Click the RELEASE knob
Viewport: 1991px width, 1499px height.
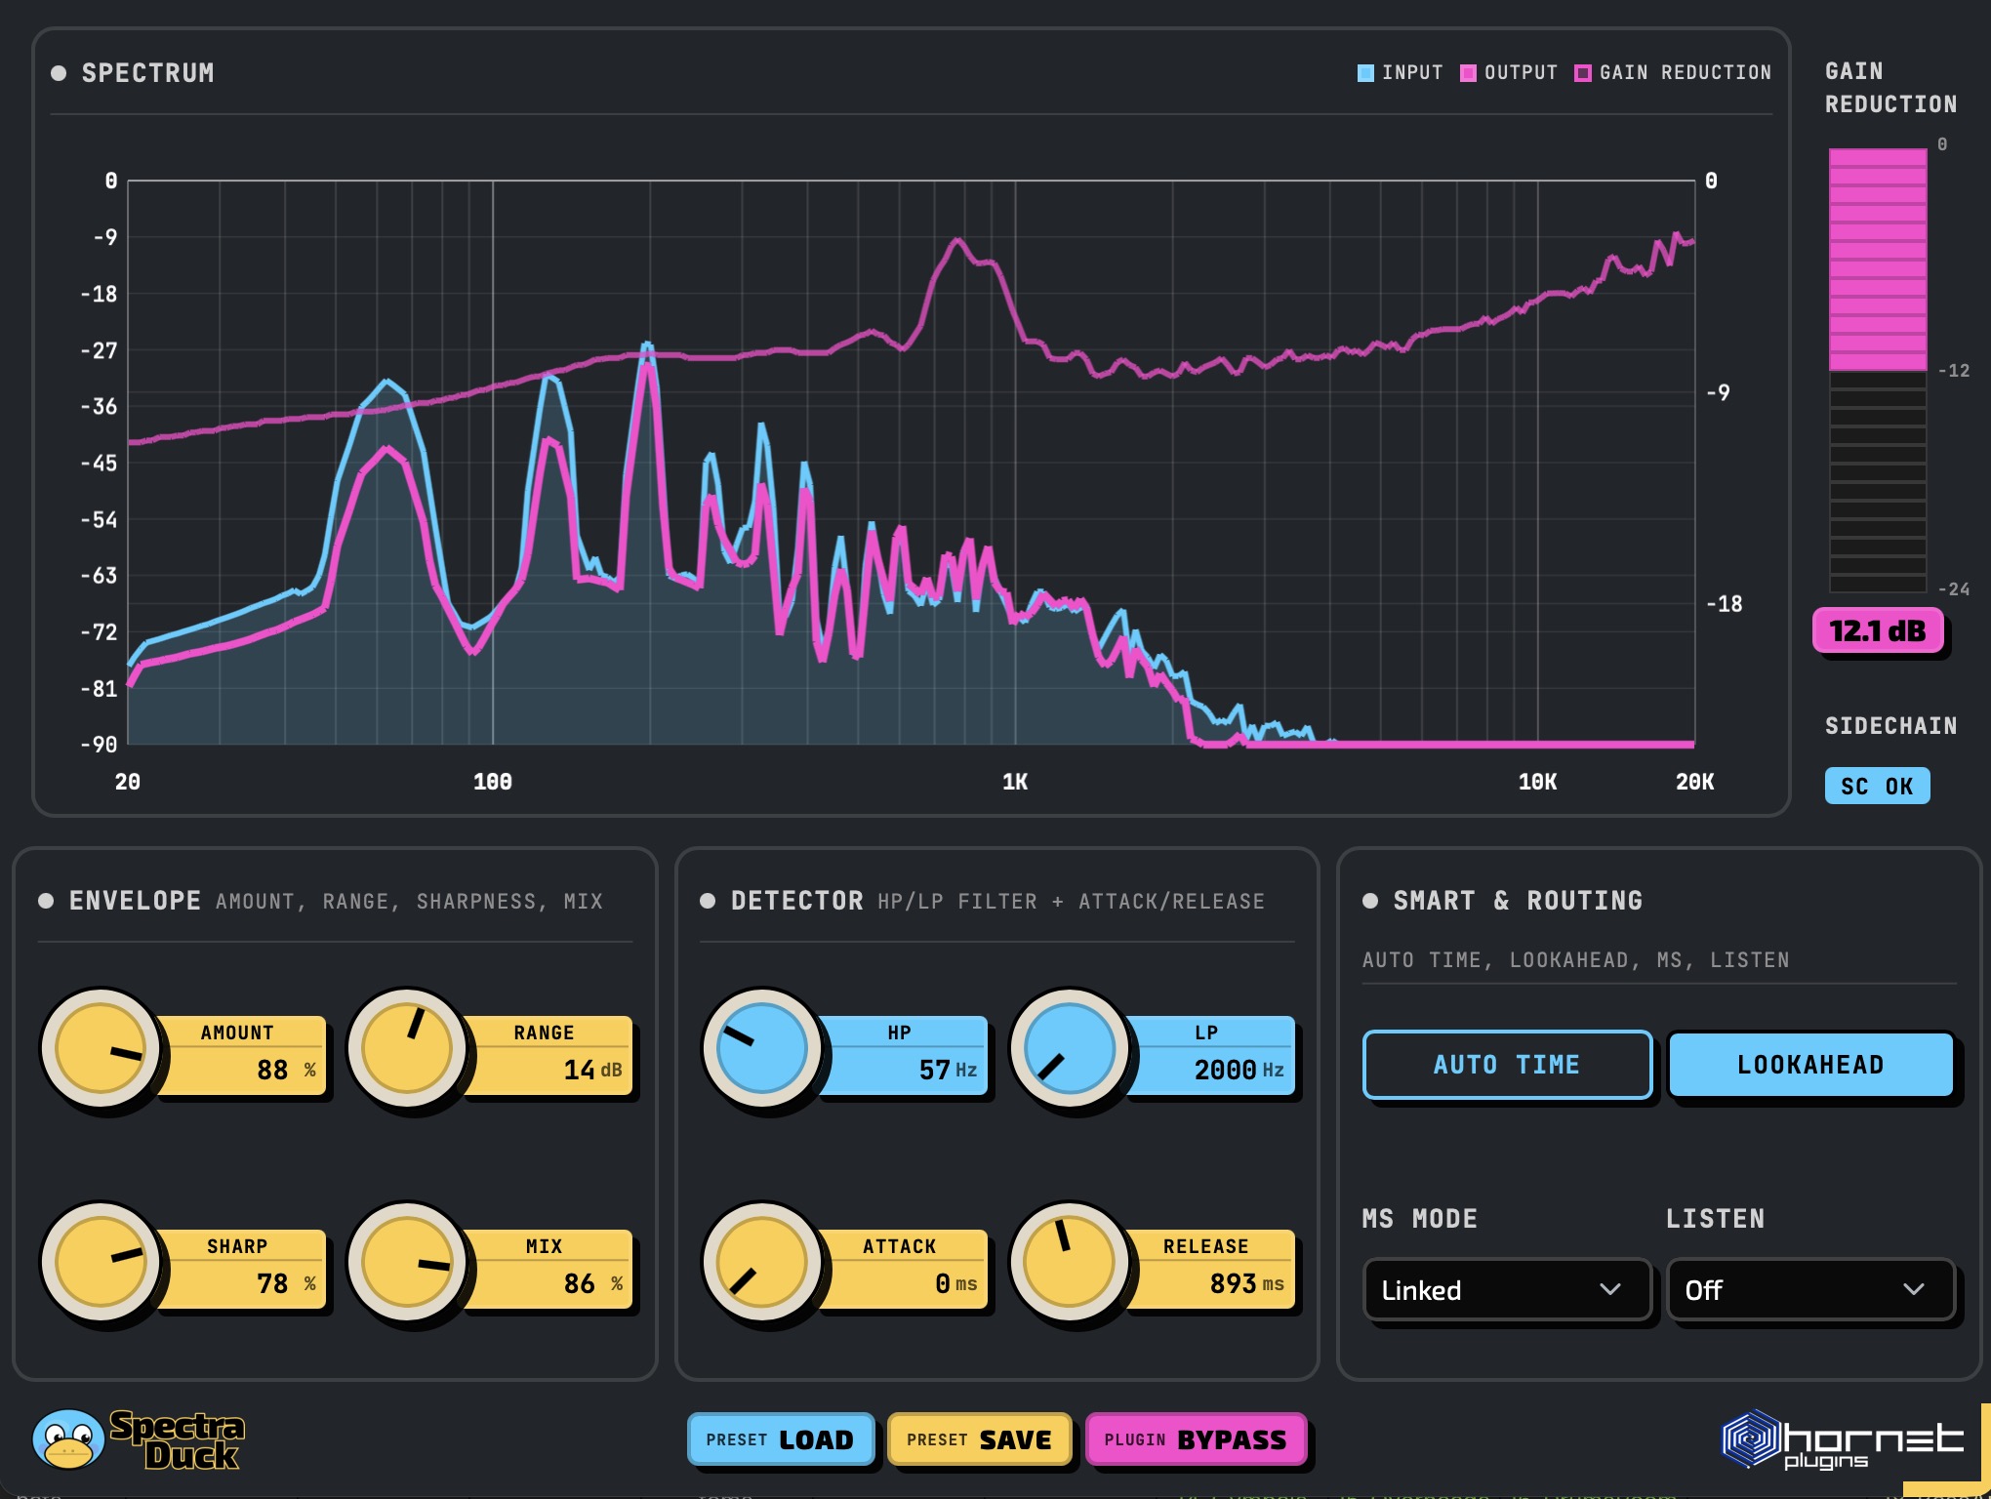[x=1070, y=1263]
